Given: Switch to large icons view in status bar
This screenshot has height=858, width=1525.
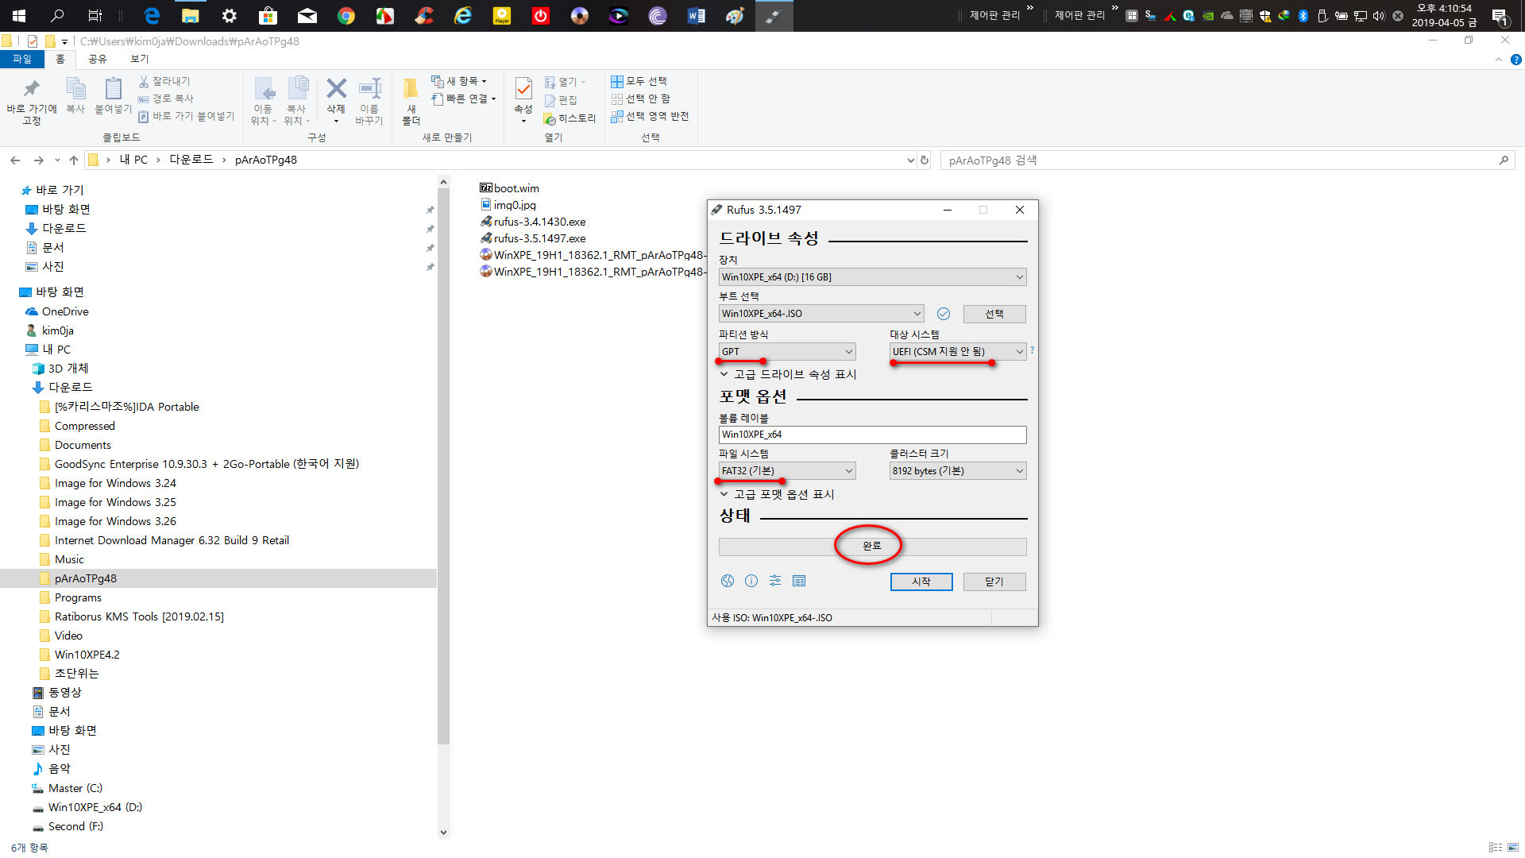Looking at the screenshot, I should (x=1513, y=847).
